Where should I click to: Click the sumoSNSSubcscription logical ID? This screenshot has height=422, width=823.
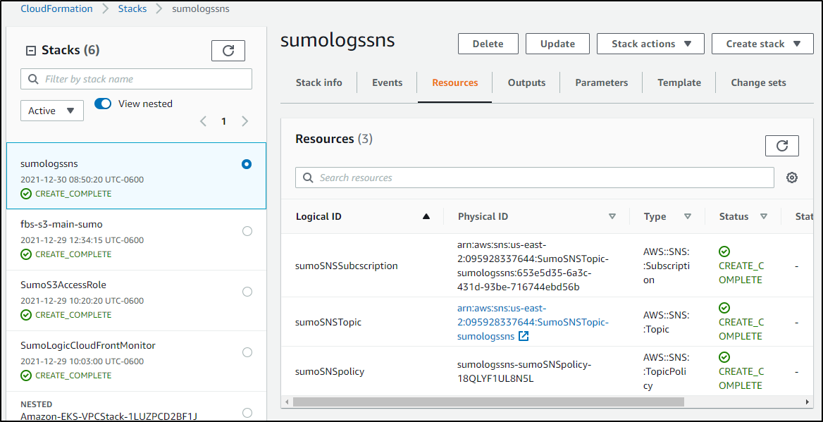[347, 266]
